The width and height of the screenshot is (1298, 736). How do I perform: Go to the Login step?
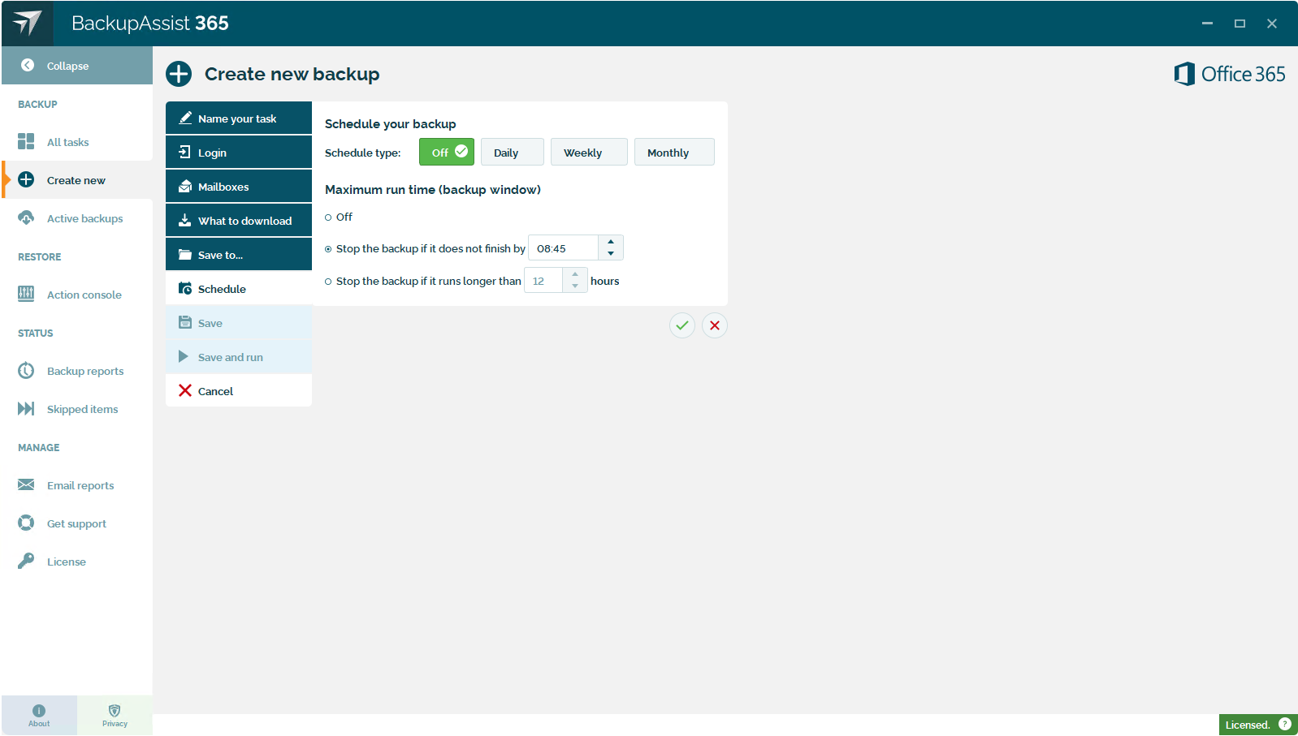tap(239, 152)
